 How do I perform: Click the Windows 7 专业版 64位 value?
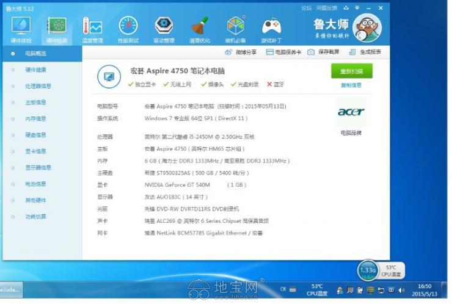point(196,118)
